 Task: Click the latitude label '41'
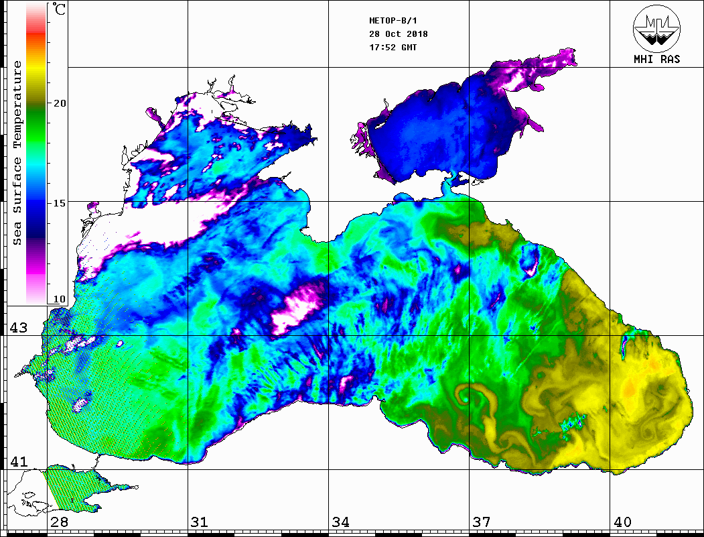19,461
